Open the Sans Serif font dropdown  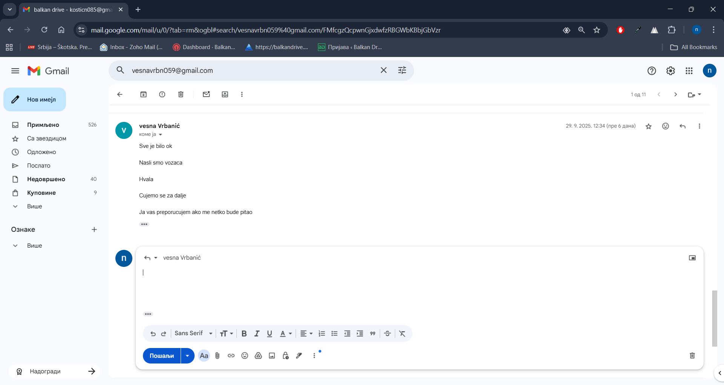click(x=193, y=333)
